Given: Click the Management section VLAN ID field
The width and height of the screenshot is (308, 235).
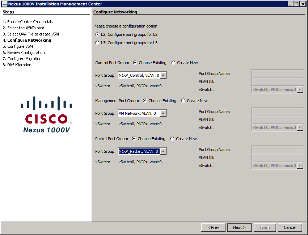Looking at the screenshot, I should click(278, 119).
